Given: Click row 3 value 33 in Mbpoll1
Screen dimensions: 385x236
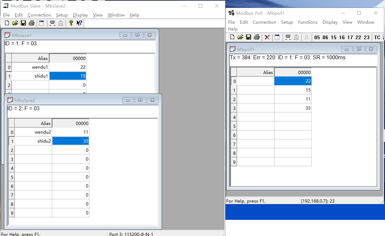Looking at the screenshot, I should click(x=293, y=108).
